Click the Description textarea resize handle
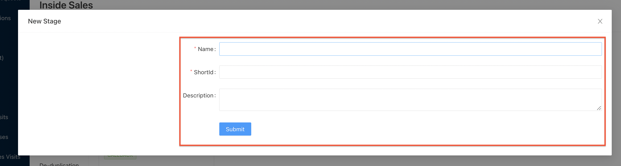This screenshot has width=621, height=166. [x=599, y=108]
